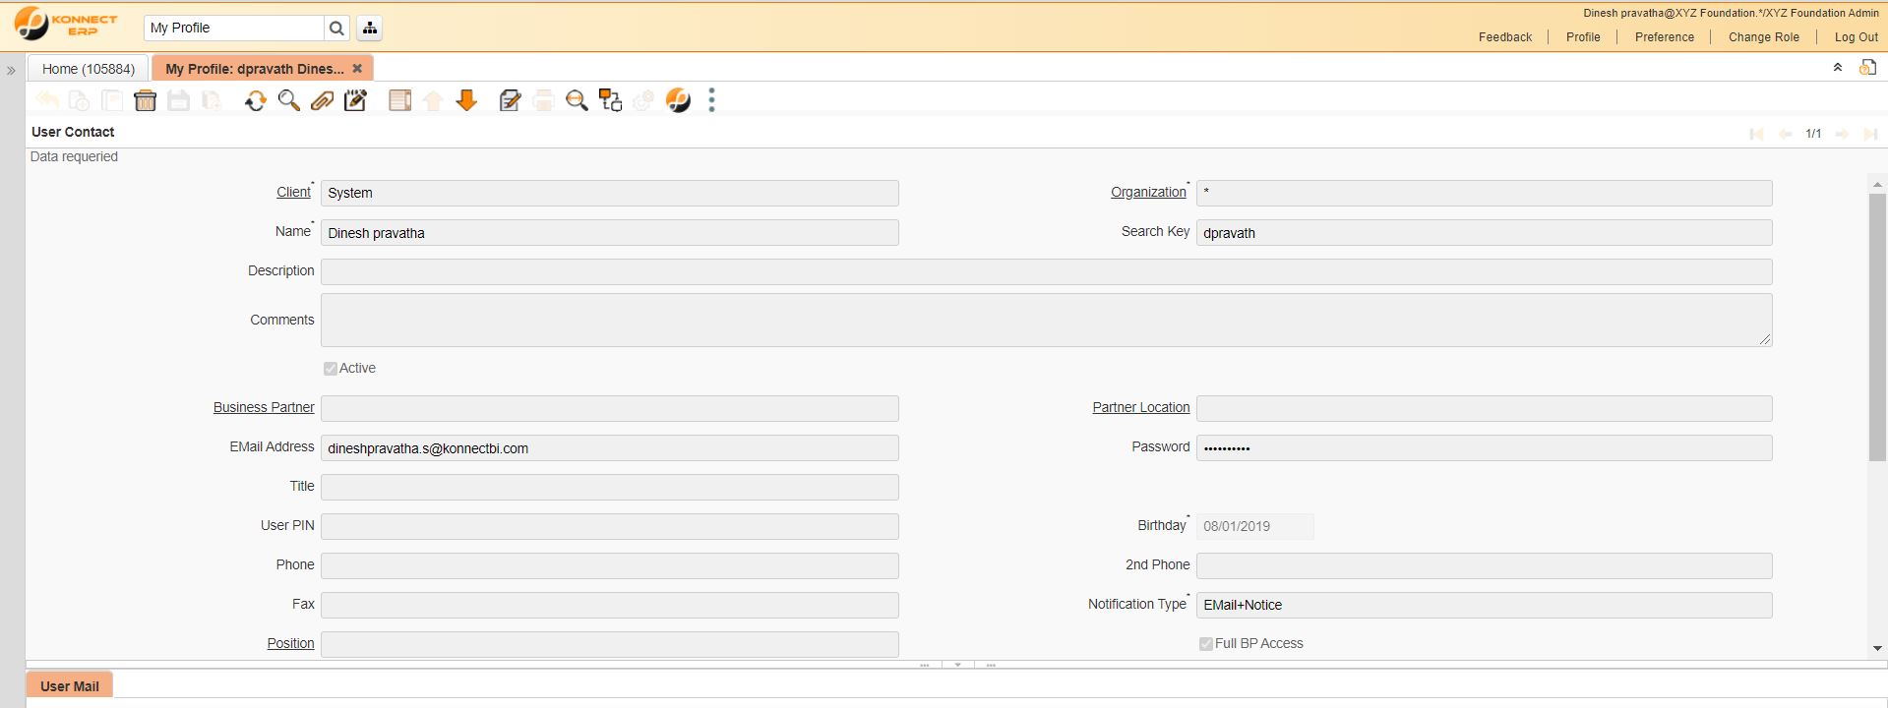
Task: Click the disabled Undo changes toolbar icon
Action: pyautogui.click(x=46, y=100)
